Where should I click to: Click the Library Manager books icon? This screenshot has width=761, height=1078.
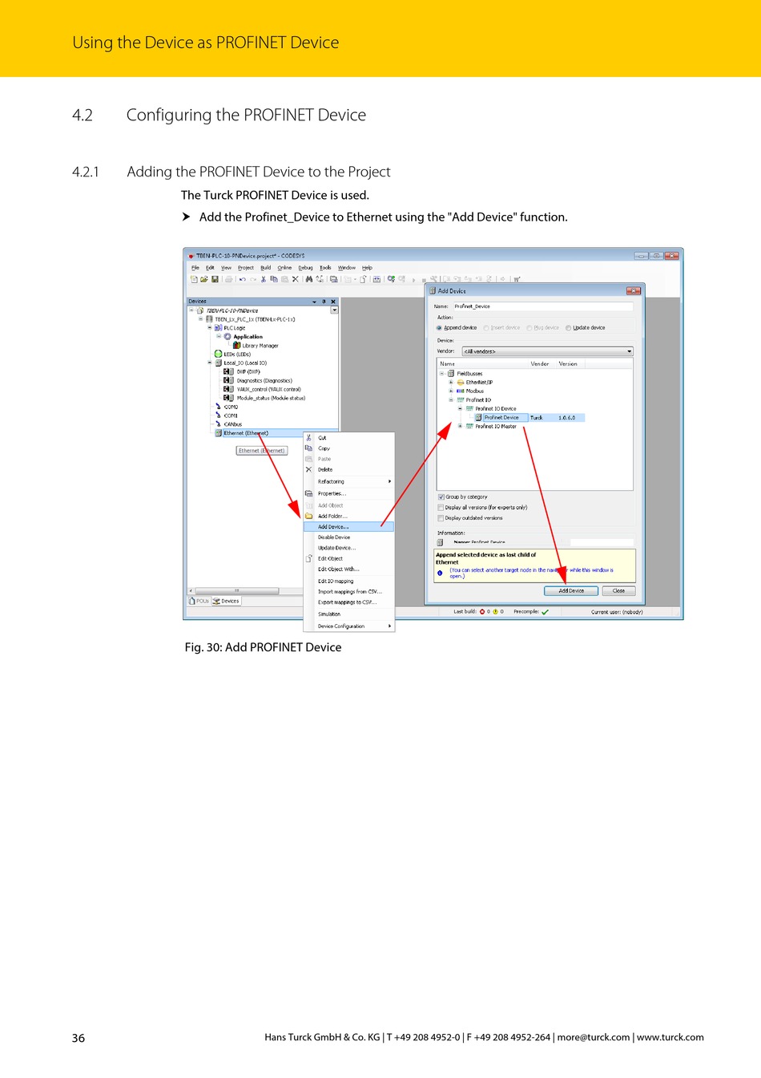tap(237, 346)
